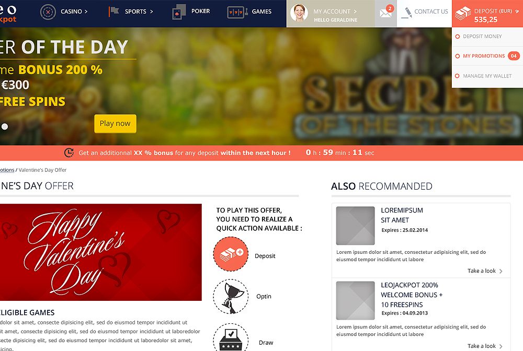Click the casino chip icon
The width and height of the screenshot is (523, 351).
[x=48, y=12]
